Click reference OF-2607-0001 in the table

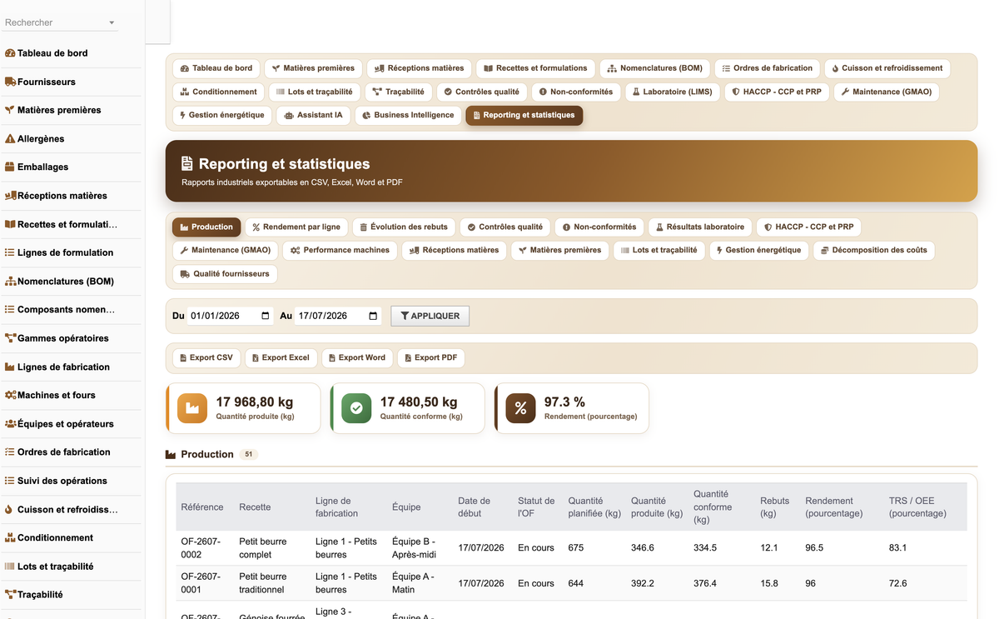201,583
